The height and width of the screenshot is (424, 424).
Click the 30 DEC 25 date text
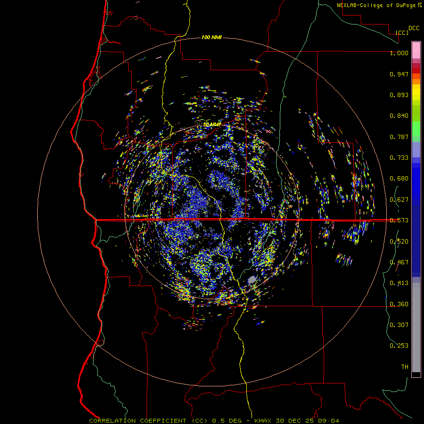click(295, 421)
